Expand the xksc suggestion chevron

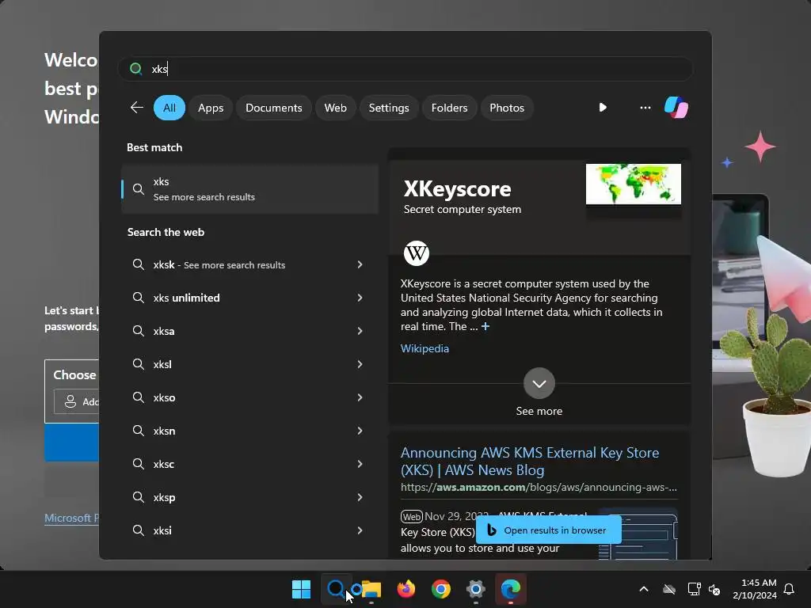click(x=360, y=464)
